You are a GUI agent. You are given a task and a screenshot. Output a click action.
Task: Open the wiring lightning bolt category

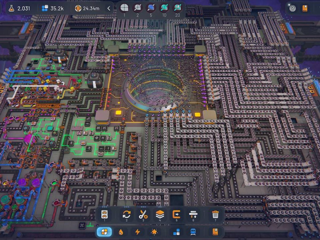(x=138, y=232)
